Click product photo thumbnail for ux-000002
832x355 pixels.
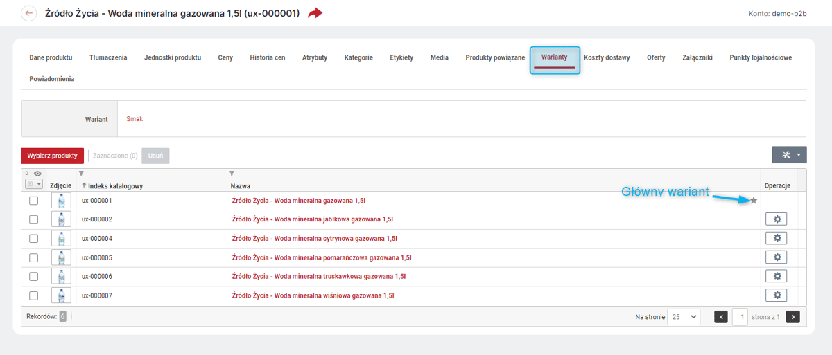[61, 219]
